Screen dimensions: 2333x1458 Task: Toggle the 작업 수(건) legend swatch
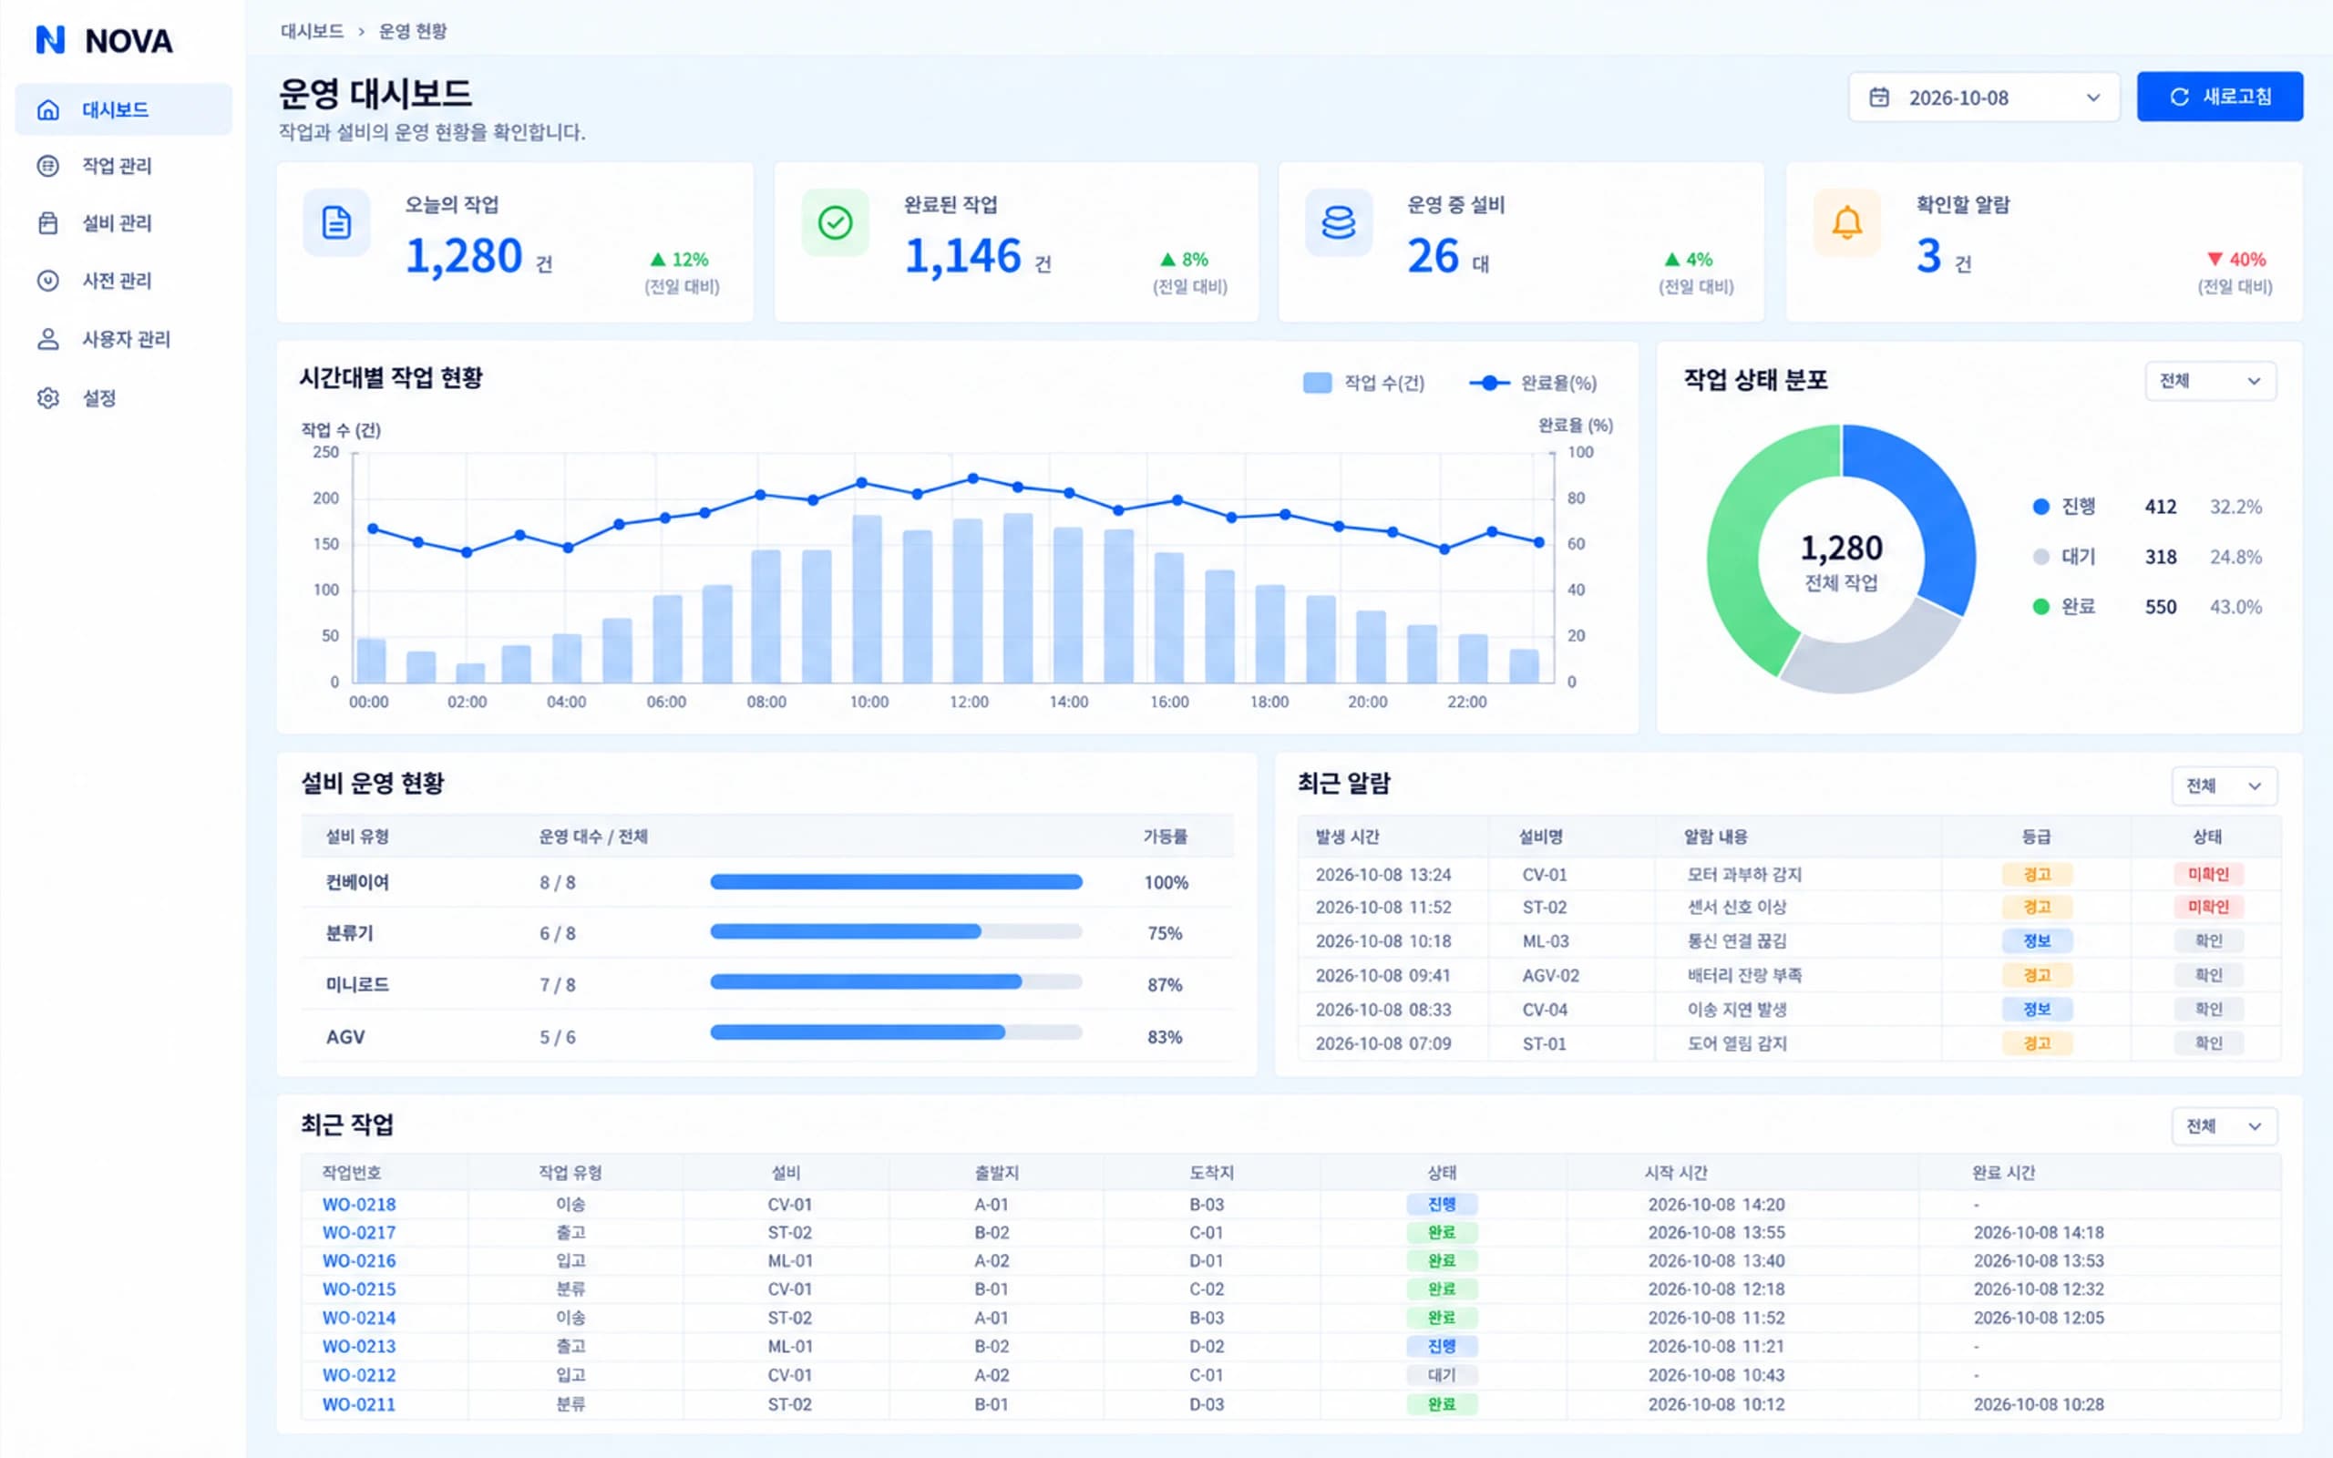tap(1317, 383)
